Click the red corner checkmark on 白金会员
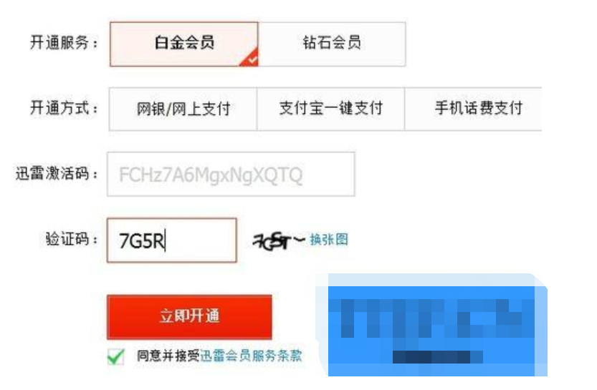The height and width of the screenshot is (390, 597). click(250, 59)
